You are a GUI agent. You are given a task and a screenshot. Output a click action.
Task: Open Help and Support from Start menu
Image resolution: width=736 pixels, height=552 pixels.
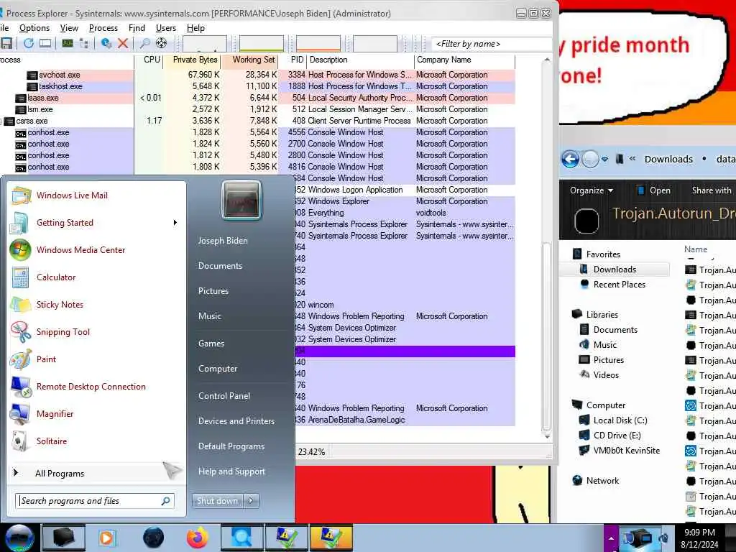pyautogui.click(x=231, y=471)
